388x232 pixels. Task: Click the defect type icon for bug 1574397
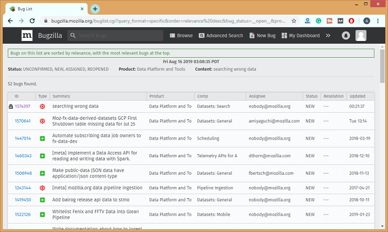click(42, 106)
